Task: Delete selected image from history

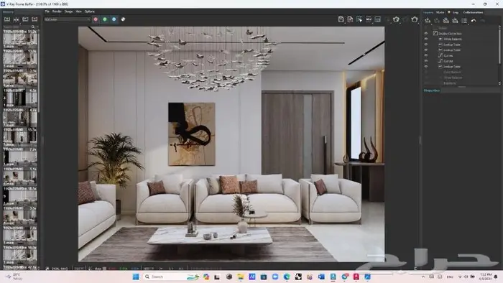Action: click(x=34, y=19)
